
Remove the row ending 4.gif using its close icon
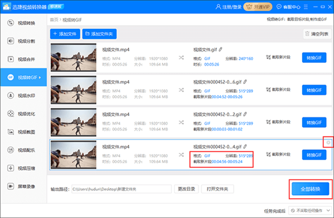click(328, 142)
